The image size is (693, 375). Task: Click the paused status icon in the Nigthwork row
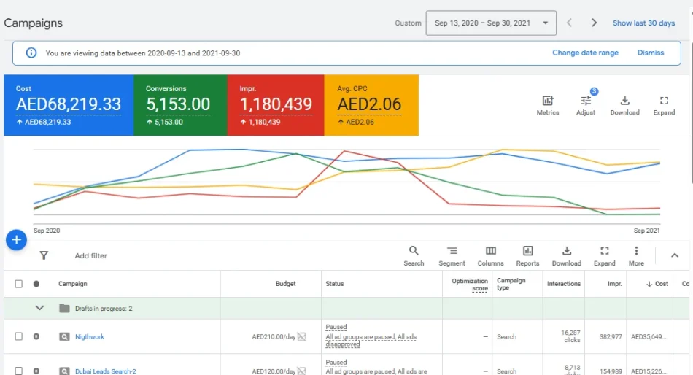(36, 336)
